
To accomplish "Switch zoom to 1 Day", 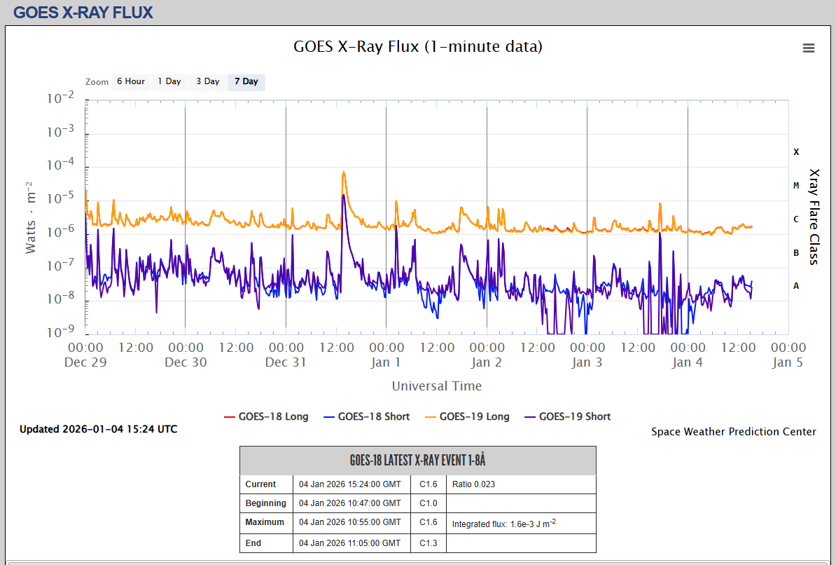I will [x=169, y=81].
